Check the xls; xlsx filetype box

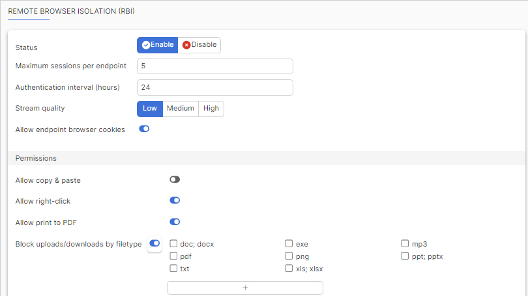289,268
